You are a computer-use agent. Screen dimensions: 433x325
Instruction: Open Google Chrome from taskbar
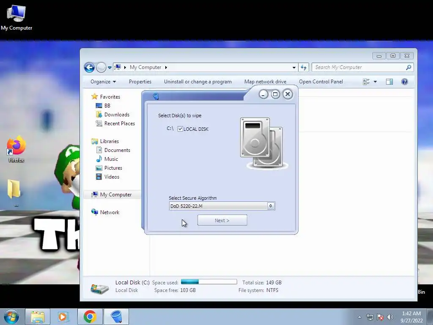click(90, 317)
